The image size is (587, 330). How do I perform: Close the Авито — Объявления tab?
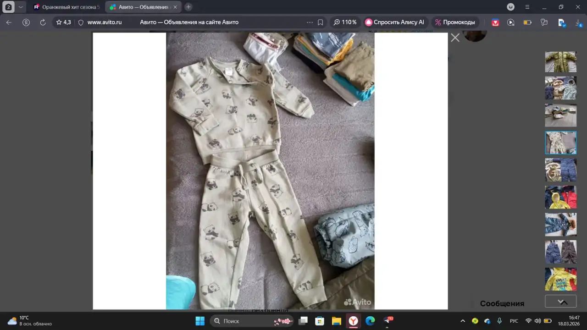point(175,7)
